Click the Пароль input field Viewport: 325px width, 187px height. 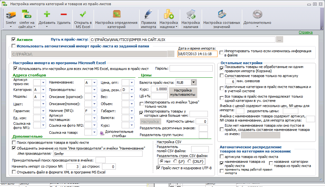191,68
